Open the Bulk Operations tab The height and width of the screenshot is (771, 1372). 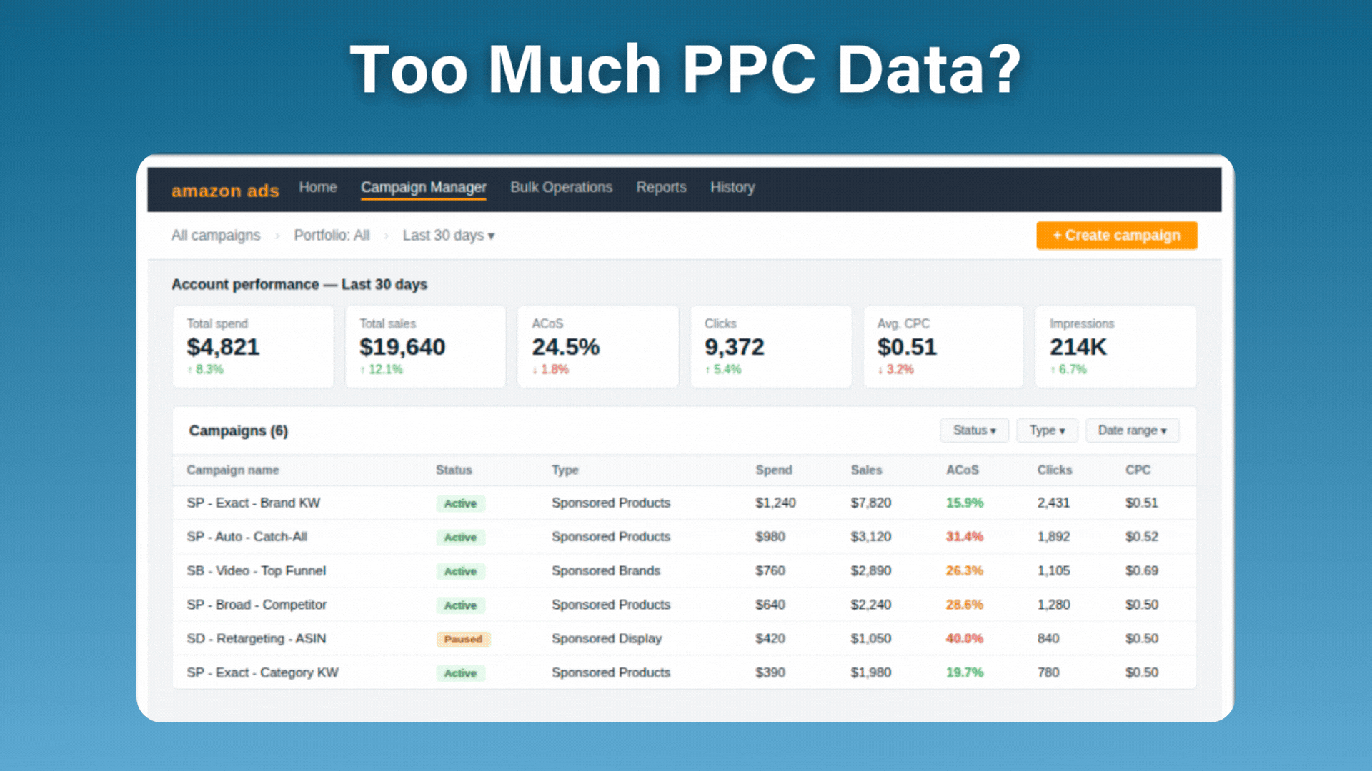pyautogui.click(x=561, y=187)
